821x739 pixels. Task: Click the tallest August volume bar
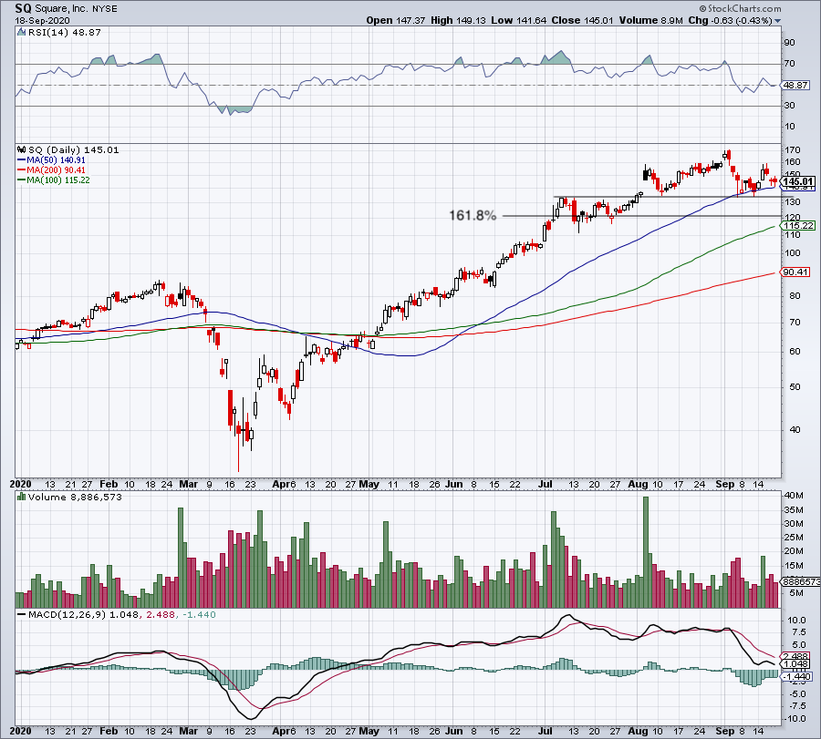[x=646, y=552]
